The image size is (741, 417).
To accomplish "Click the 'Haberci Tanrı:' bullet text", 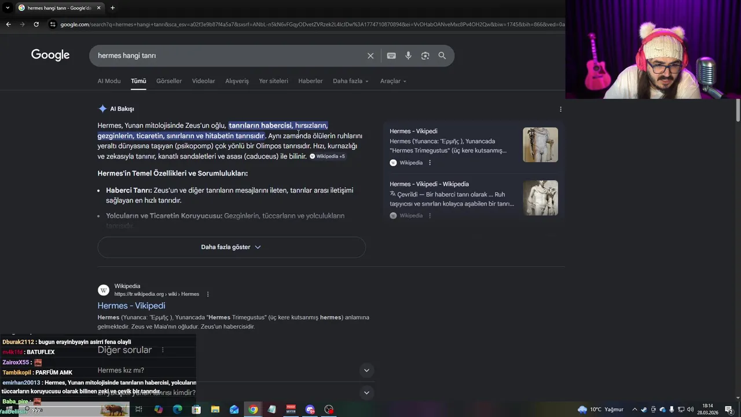I will (x=129, y=191).
